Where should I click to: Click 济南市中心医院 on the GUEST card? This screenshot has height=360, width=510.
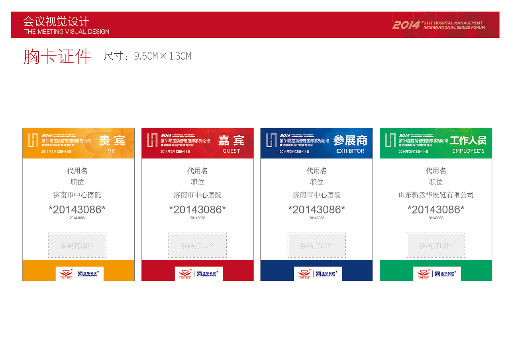pos(198,195)
